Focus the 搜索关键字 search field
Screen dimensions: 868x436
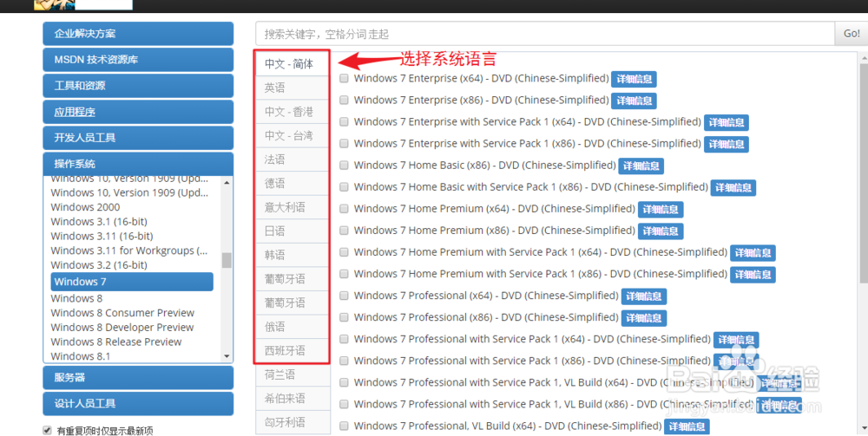click(x=545, y=34)
